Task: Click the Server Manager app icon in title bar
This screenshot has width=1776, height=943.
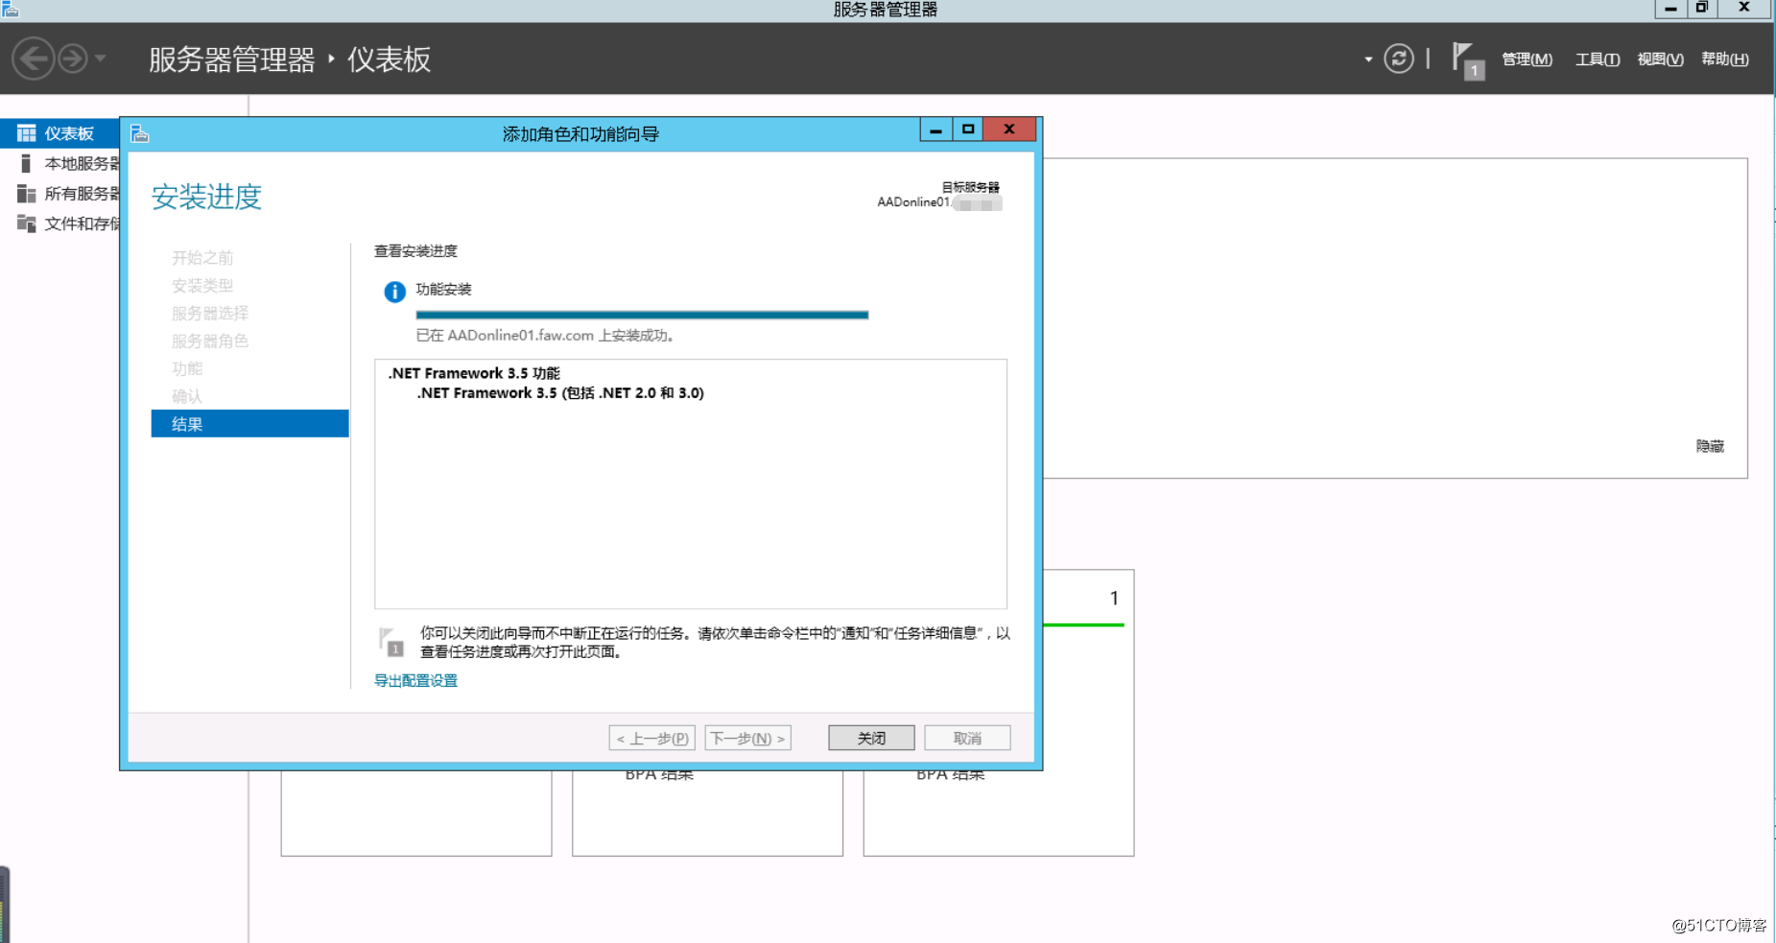Action: coord(11,10)
